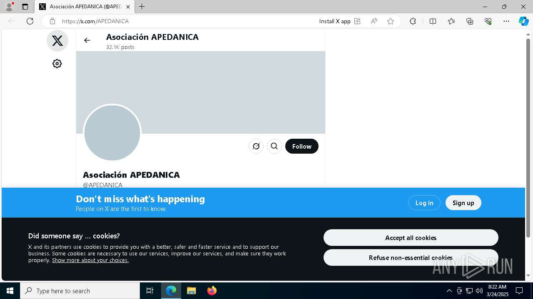The width and height of the screenshot is (533, 299).
Task: Open the profile avatar picture
Action: tap(112, 133)
